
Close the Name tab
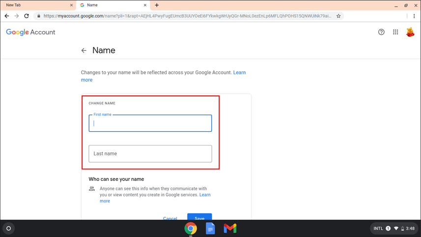tap(145, 5)
